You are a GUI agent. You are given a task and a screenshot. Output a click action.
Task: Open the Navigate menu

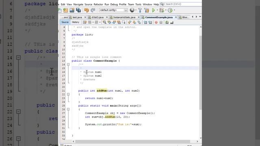click(78, 4)
